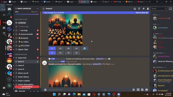Click member Llama the Wizard

[163, 61]
